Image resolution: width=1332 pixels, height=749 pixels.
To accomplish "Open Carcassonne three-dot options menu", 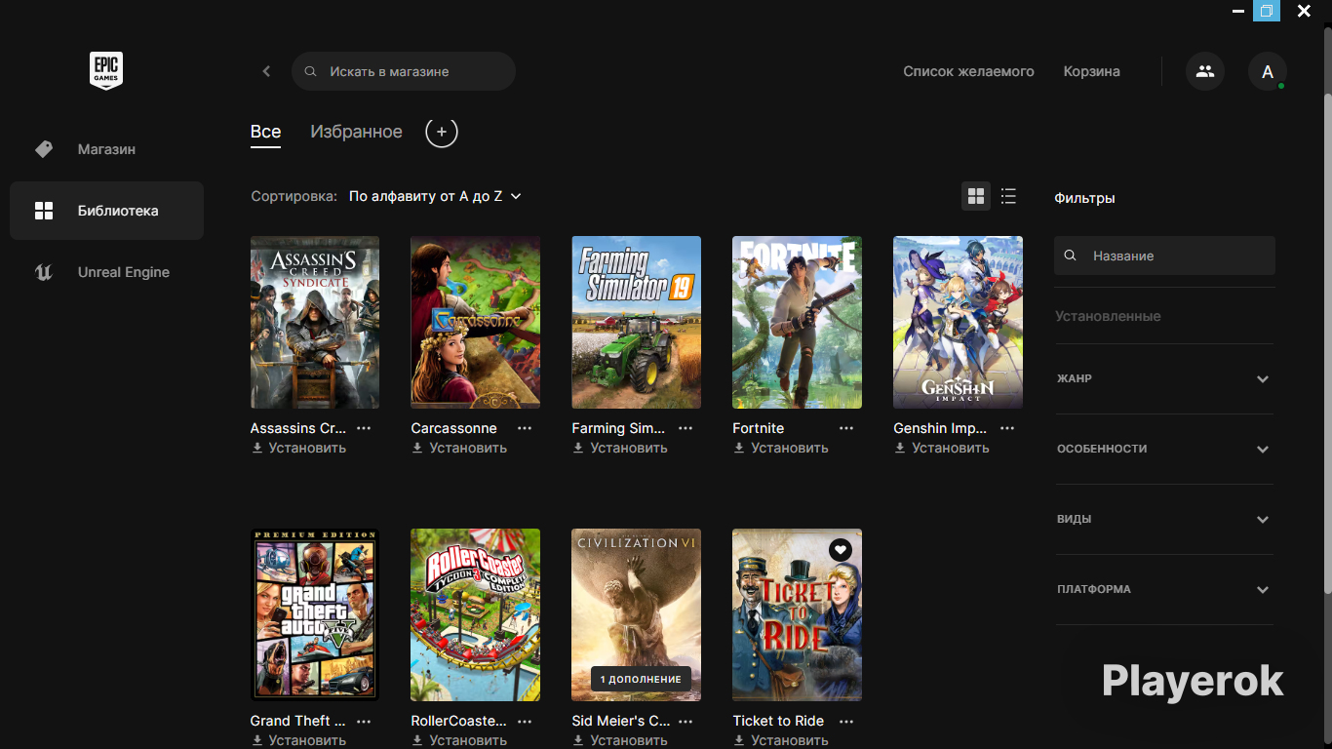I will tap(525, 428).
